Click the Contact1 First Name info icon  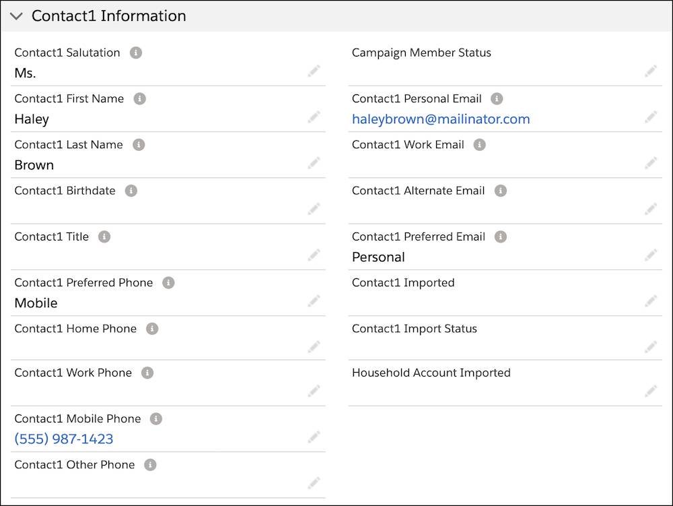(x=139, y=99)
